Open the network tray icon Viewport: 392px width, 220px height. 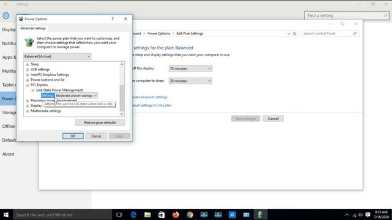354,215
